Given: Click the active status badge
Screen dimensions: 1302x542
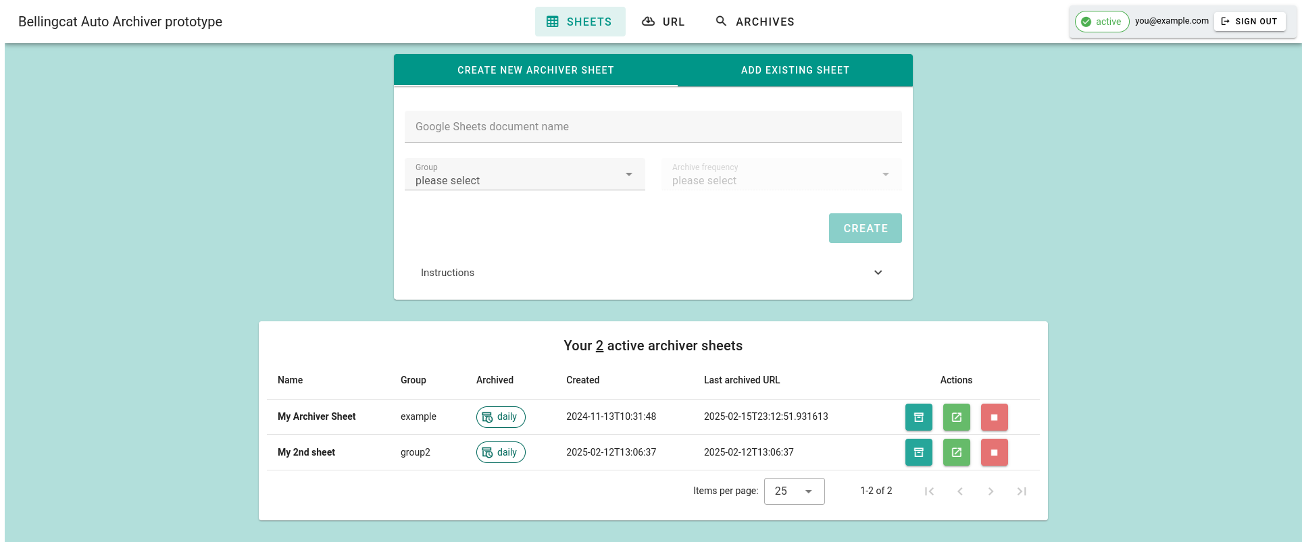Looking at the screenshot, I should tap(1102, 22).
